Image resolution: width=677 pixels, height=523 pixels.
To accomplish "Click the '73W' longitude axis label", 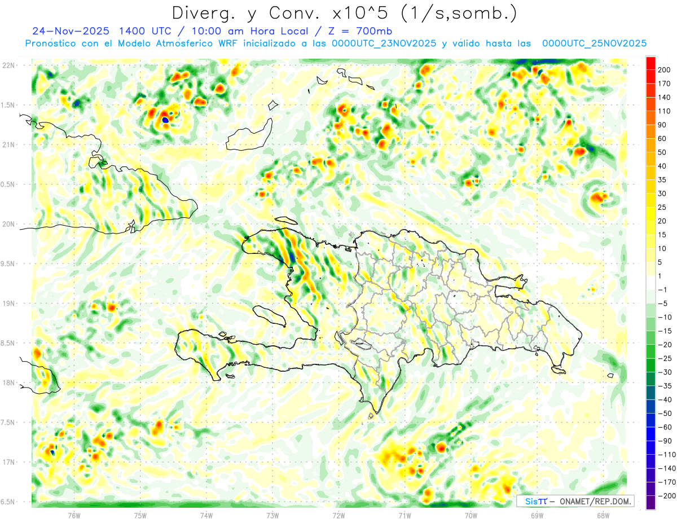I will (272, 516).
